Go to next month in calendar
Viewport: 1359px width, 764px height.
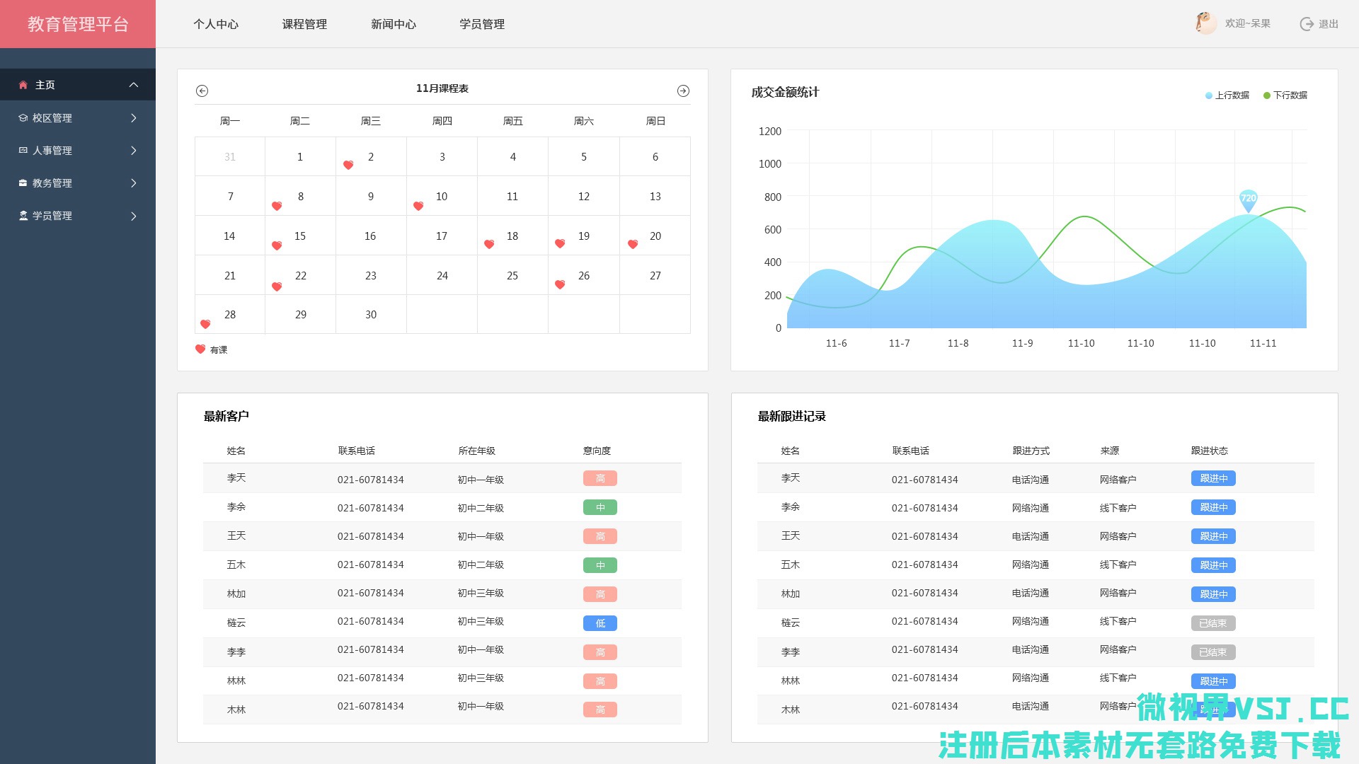683,91
